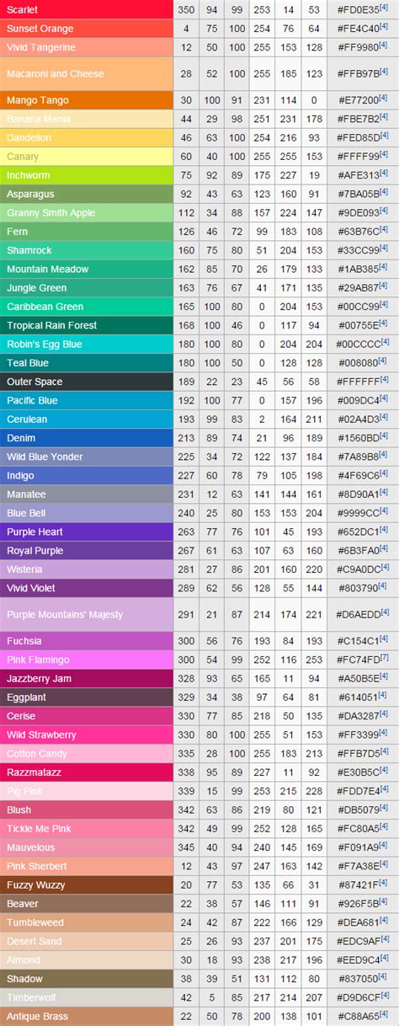
Task: Follow the footnote link after #FED85D
Action: tap(384, 136)
